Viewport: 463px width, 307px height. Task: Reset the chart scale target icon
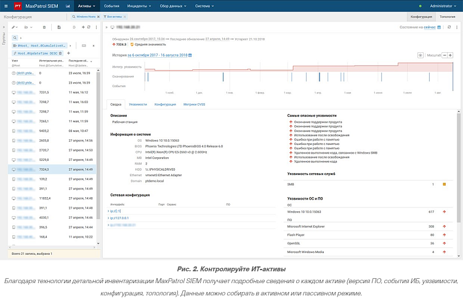point(420,55)
